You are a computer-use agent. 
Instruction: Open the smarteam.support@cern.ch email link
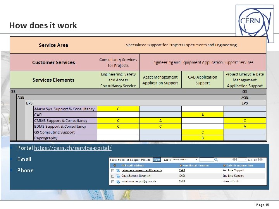[139, 181]
